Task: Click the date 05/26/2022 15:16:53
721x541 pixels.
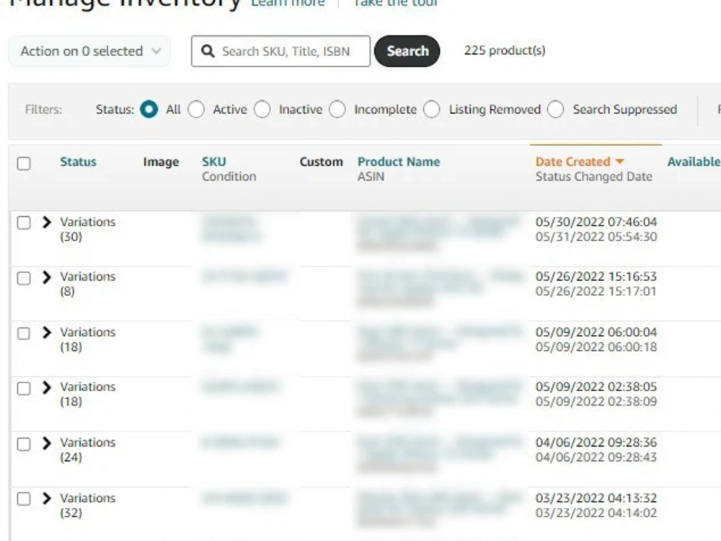Action: 596,277
